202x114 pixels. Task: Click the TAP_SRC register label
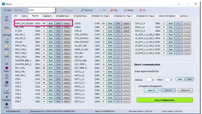(x=79, y=53)
